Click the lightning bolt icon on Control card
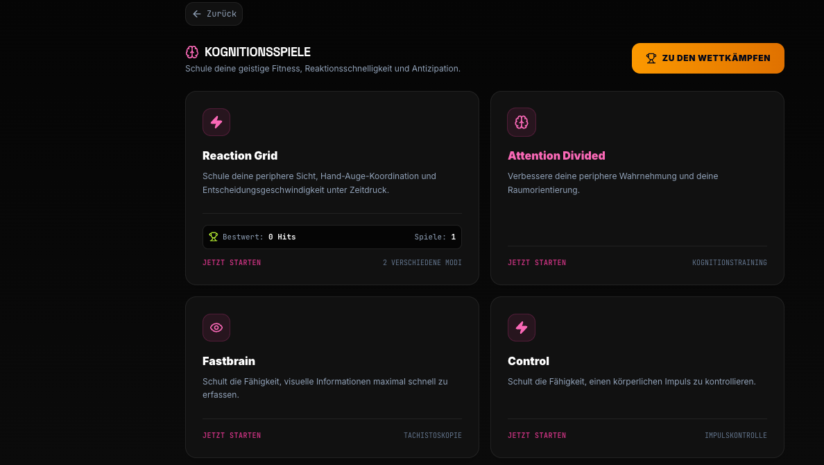Image resolution: width=824 pixels, height=465 pixels. (x=522, y=328)
